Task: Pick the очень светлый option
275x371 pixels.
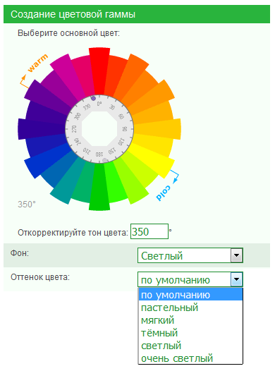Action: 190,358
